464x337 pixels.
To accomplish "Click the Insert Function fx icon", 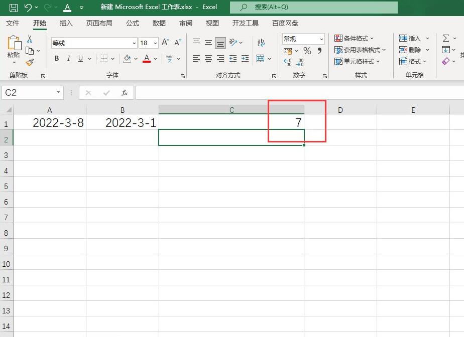I will click(x=125, y=93).
